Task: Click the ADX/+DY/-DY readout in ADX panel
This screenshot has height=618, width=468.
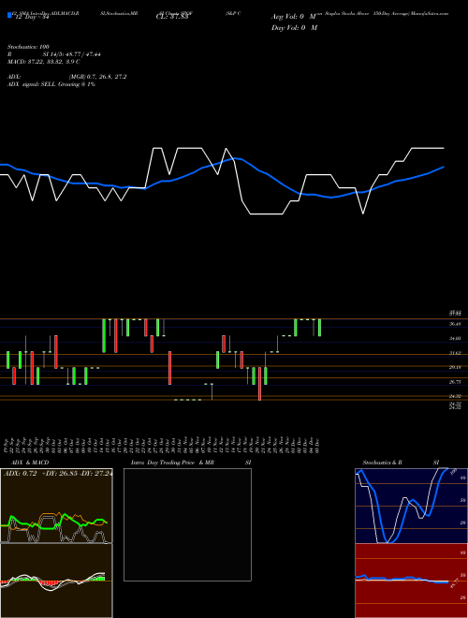Action: 58,474
